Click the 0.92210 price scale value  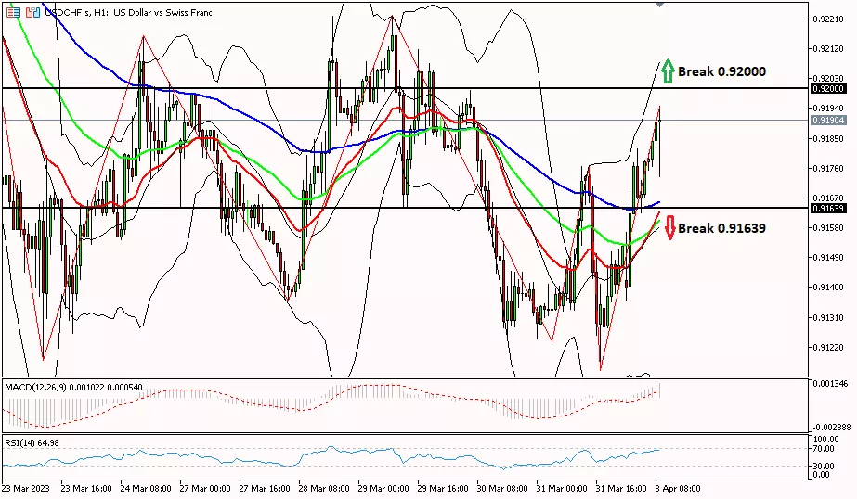(826, 19)
